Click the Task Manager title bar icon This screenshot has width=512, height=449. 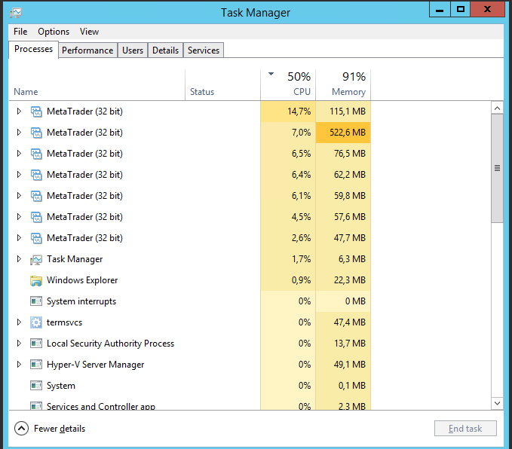(x=16, y=13)
